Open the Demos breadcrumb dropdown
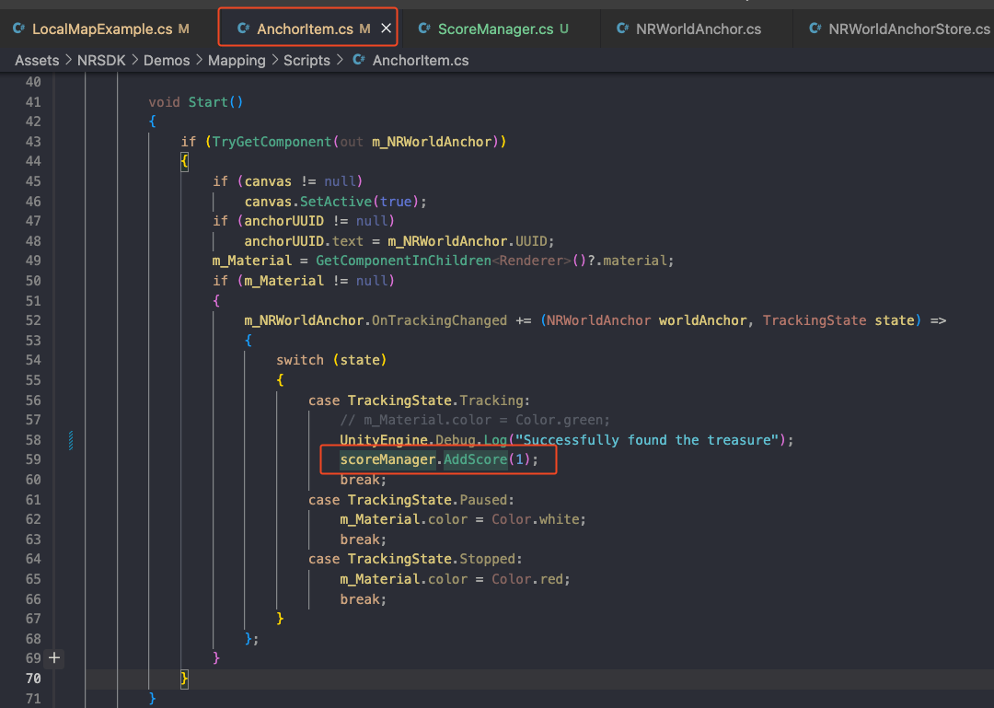The height and width of the screenshot is (708, 994). (167, 61)
